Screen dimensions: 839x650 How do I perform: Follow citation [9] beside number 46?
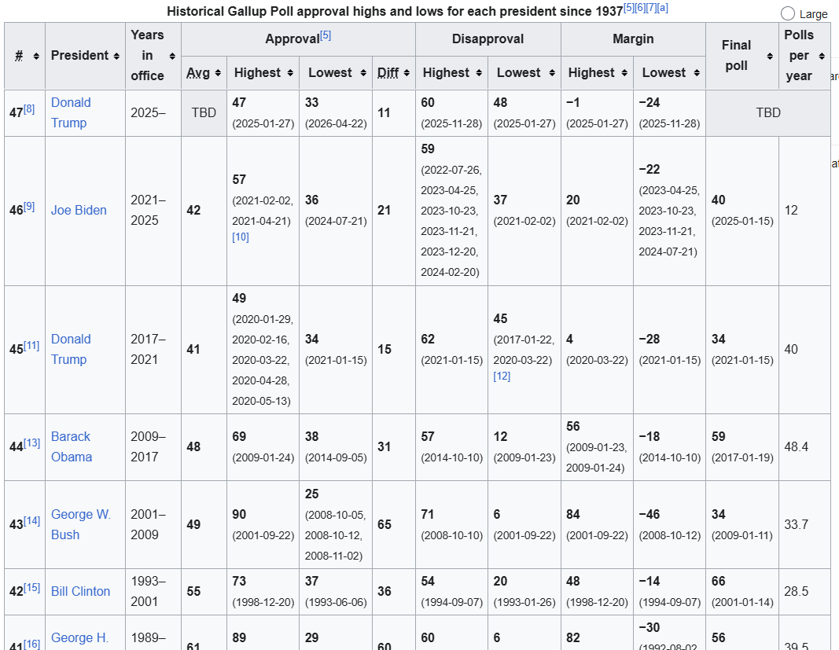29,207
